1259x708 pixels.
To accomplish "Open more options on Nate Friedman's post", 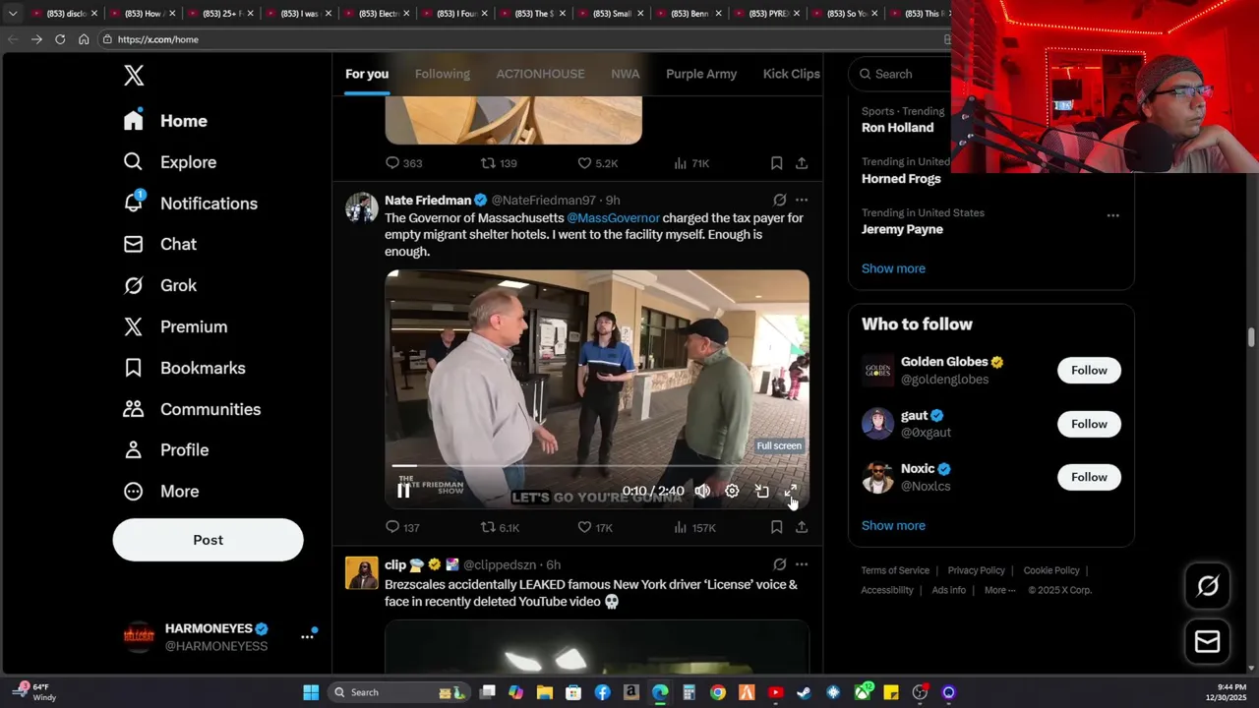I will coord(802,200).
